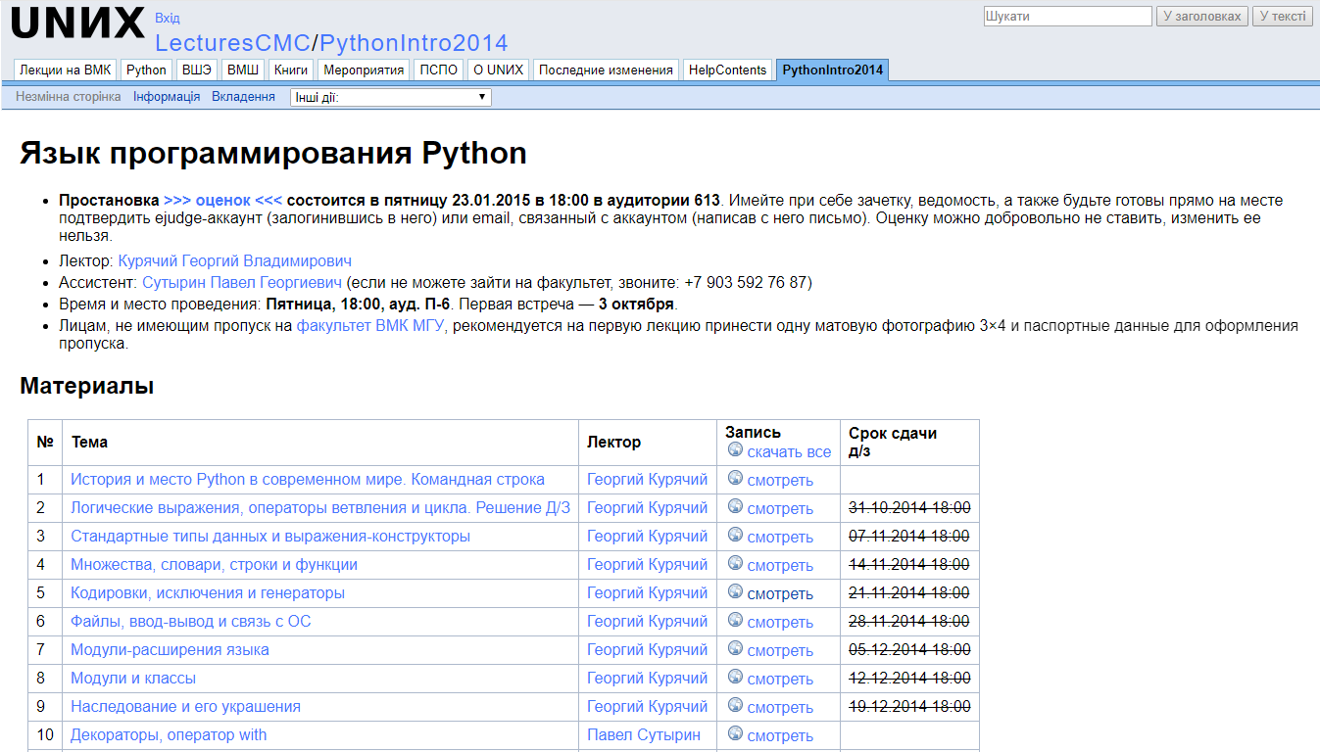Click the "У заголовках" search button
This screenshot has height=752, width=1320.
pos(1201,16)
